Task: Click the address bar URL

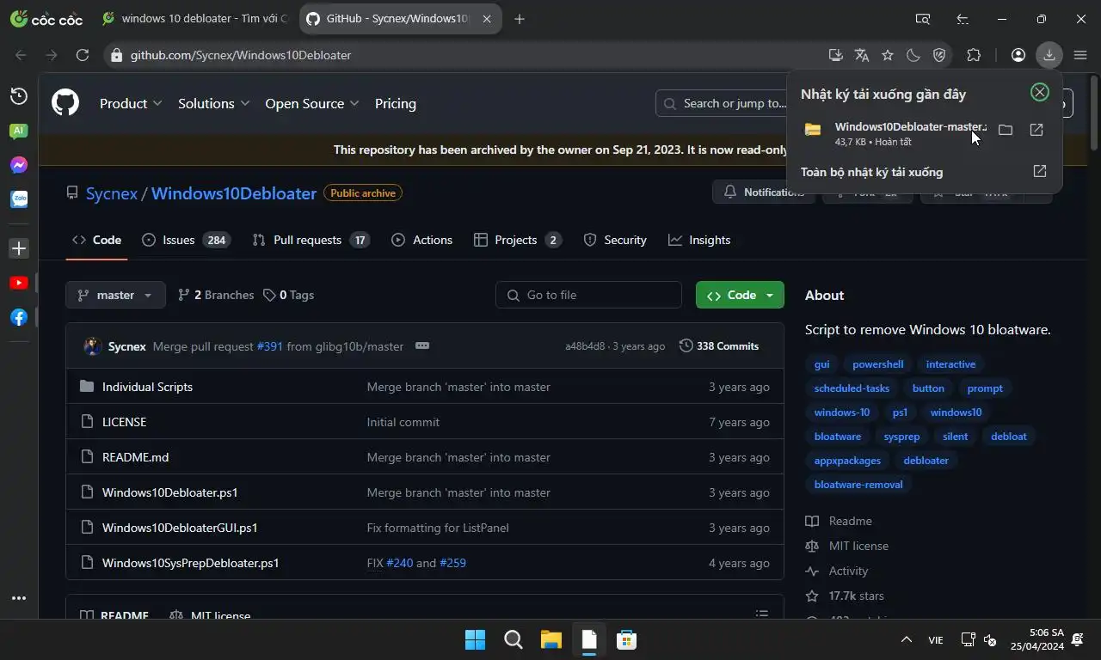Action: click(x=241, y=55)
